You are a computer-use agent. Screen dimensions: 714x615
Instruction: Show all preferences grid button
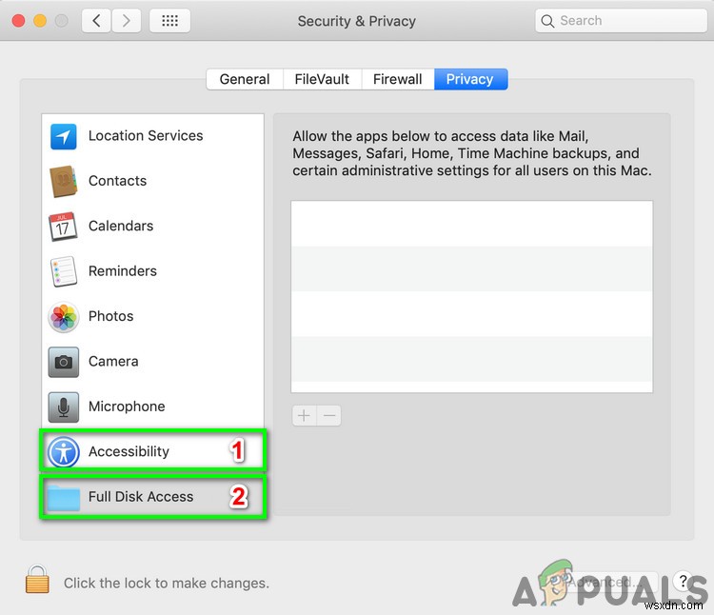pos(169,21)
